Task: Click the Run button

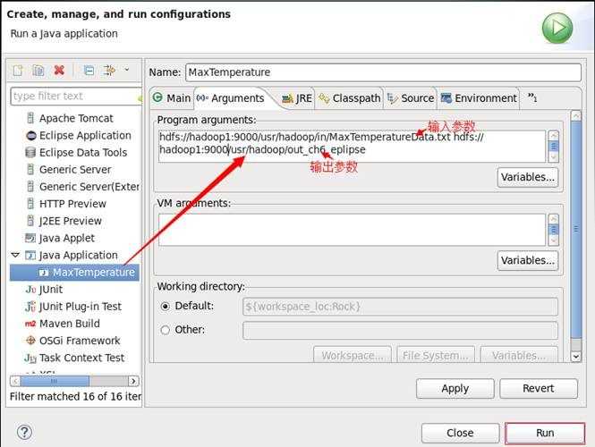Action: click(545, 433)
